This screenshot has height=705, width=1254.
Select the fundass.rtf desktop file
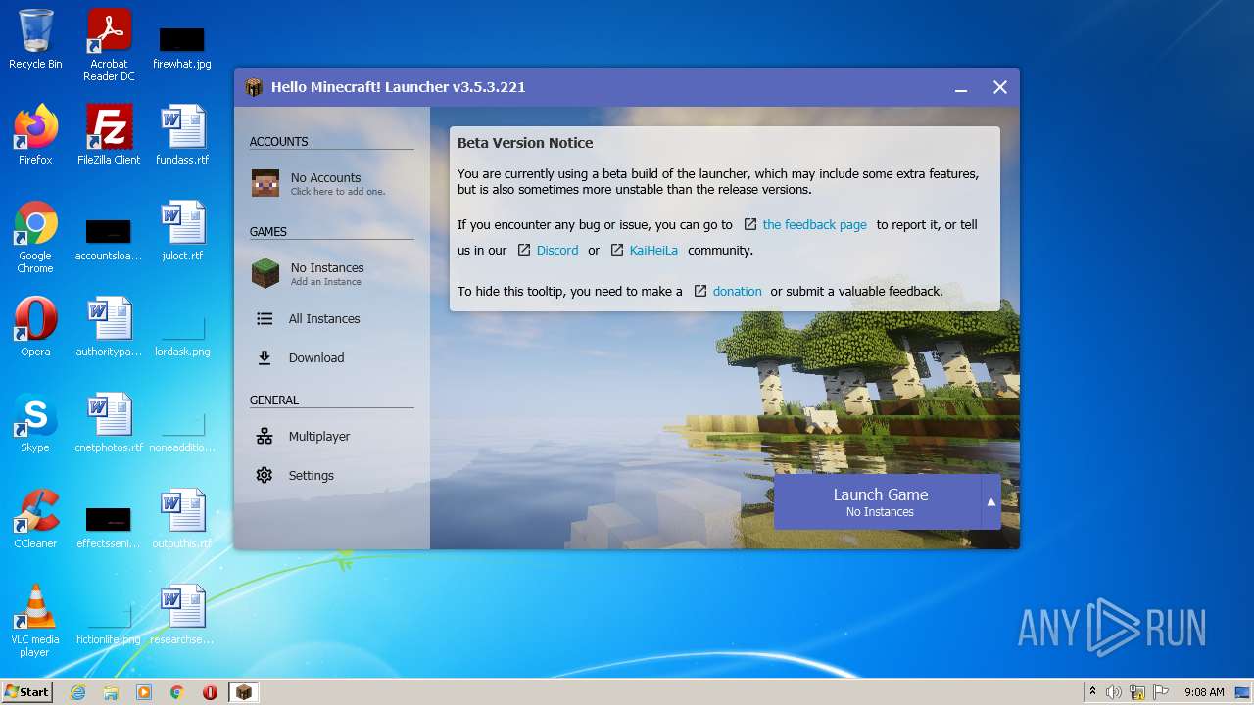(x=182, y=135)
